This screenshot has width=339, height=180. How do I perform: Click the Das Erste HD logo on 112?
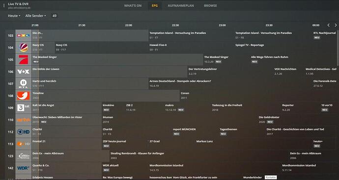click(x=24, y=132)
